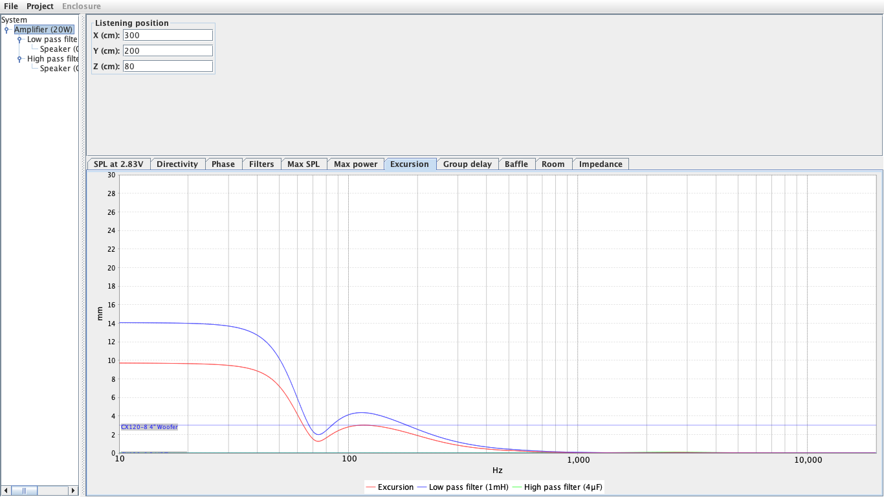The image size is (884, 497).
Task: Open the Baffle tab
Action: tap(516, 164)
